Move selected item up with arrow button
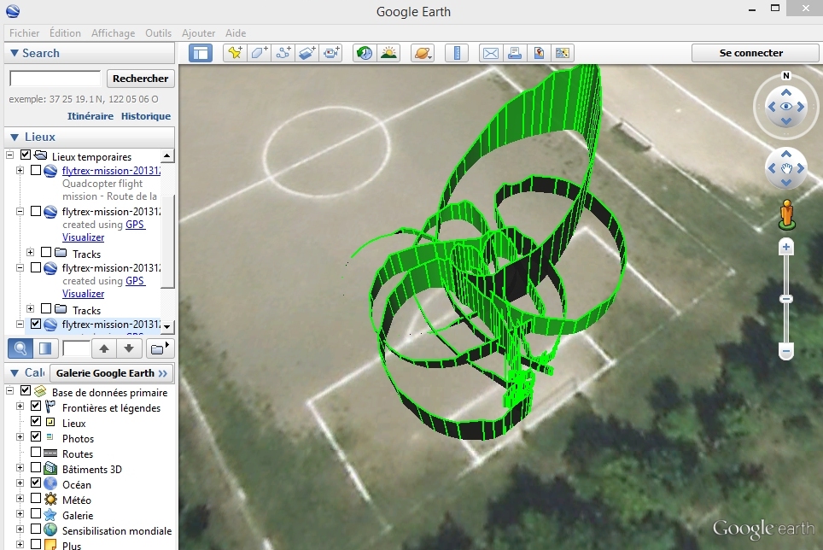The width and height of the screenshot is (823, 550). tap(104, 348)
